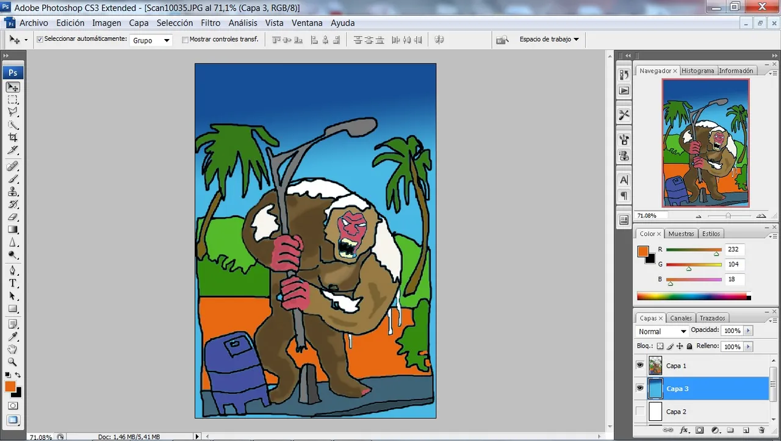The height and width of the screenshot is (441, 781).
Task: Select the Zoom tool in the toolbox
Action: pyautogui.click(x=13, y=362)
